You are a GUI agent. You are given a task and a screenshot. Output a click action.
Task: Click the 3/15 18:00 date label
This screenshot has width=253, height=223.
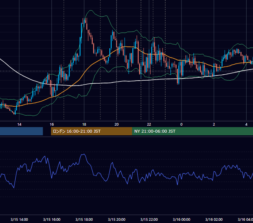point(84,219)
